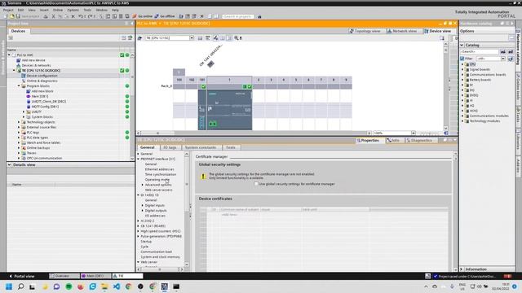
Task: Click the device view horizontal scrollbar
Action: 254,133
